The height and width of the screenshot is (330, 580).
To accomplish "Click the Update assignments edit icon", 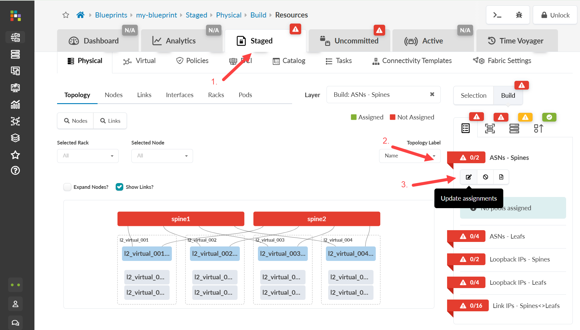I will [x=469, y=177].
